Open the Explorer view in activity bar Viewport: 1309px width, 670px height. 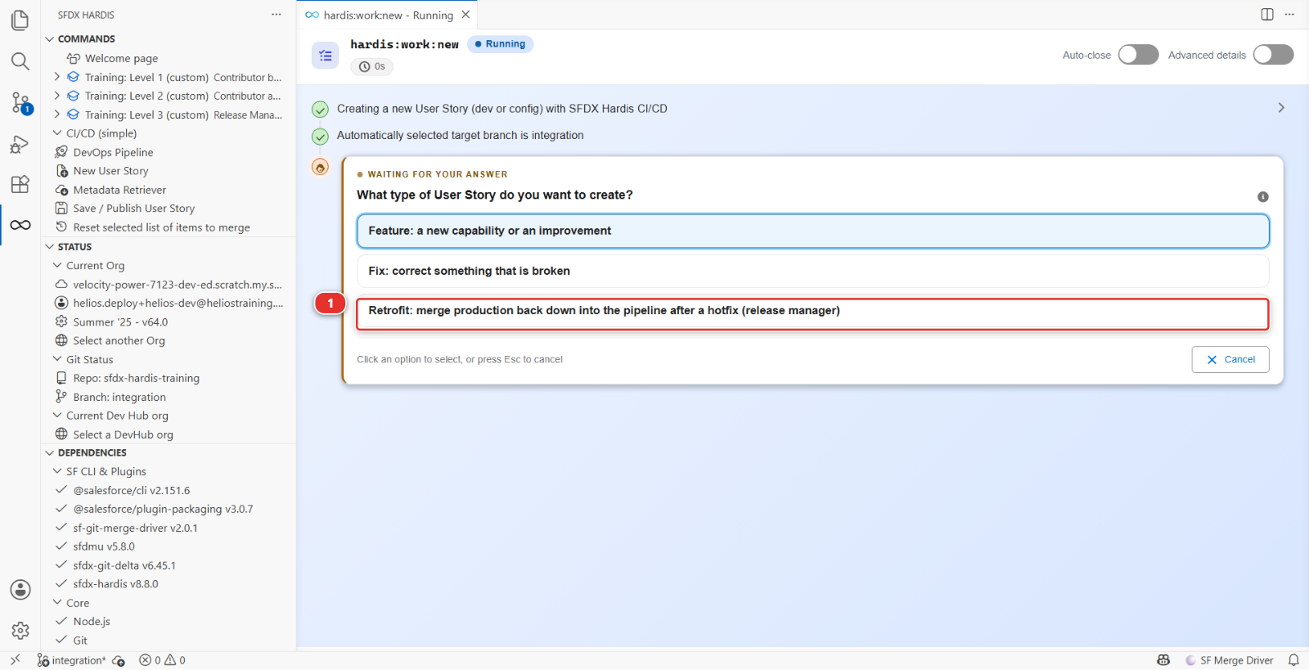(20, 20)
